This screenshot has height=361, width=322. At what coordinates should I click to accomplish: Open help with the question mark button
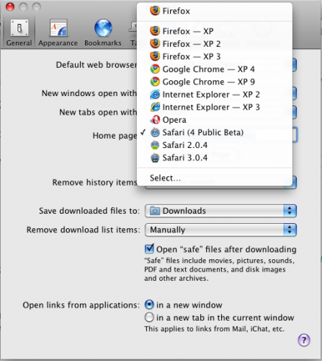click(x=304, y=340)
